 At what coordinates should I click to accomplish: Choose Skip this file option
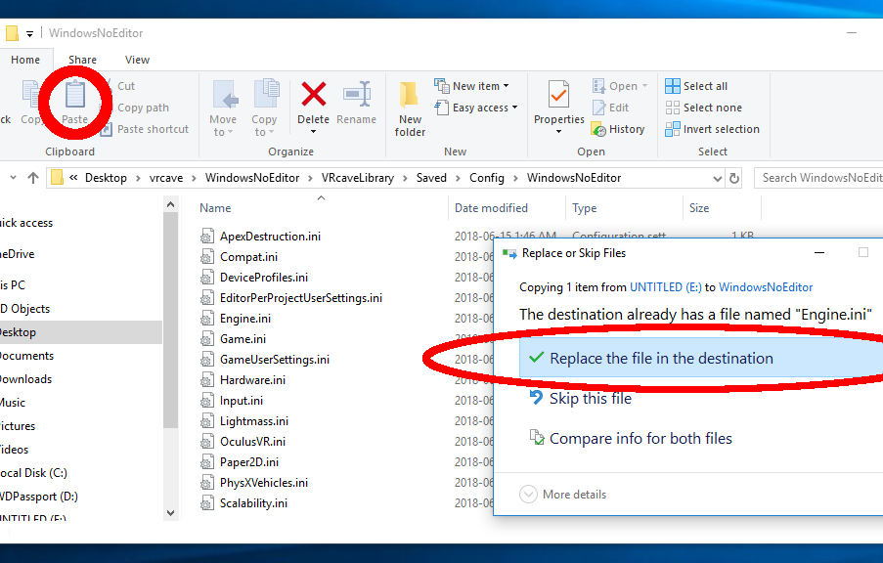590,399
